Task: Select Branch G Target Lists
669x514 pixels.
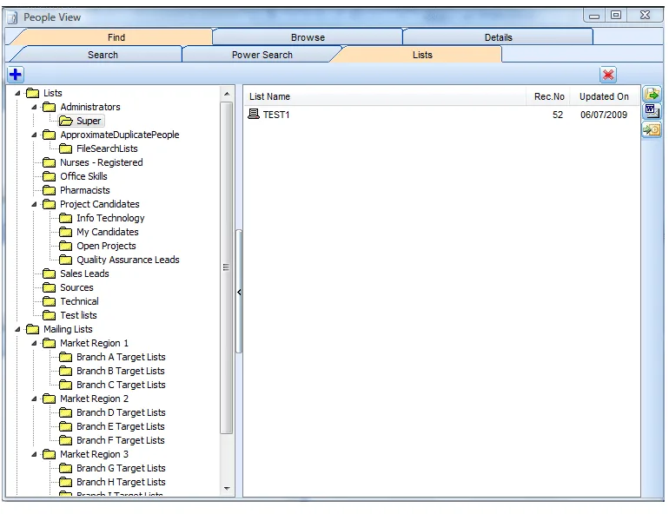Action: pyautogui.click(x=121, y=468)
